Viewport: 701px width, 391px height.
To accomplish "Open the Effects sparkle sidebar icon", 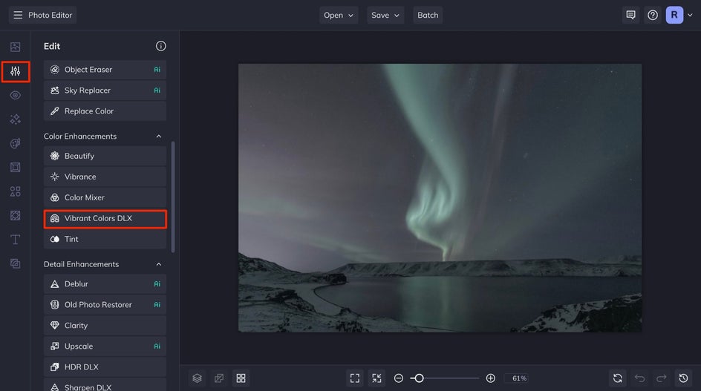I will pyautogui.click(x=15, y=119).
